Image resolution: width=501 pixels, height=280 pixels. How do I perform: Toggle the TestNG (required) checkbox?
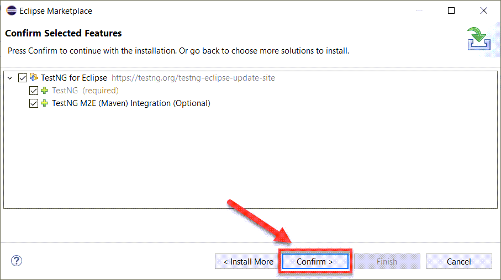[34, 91]
